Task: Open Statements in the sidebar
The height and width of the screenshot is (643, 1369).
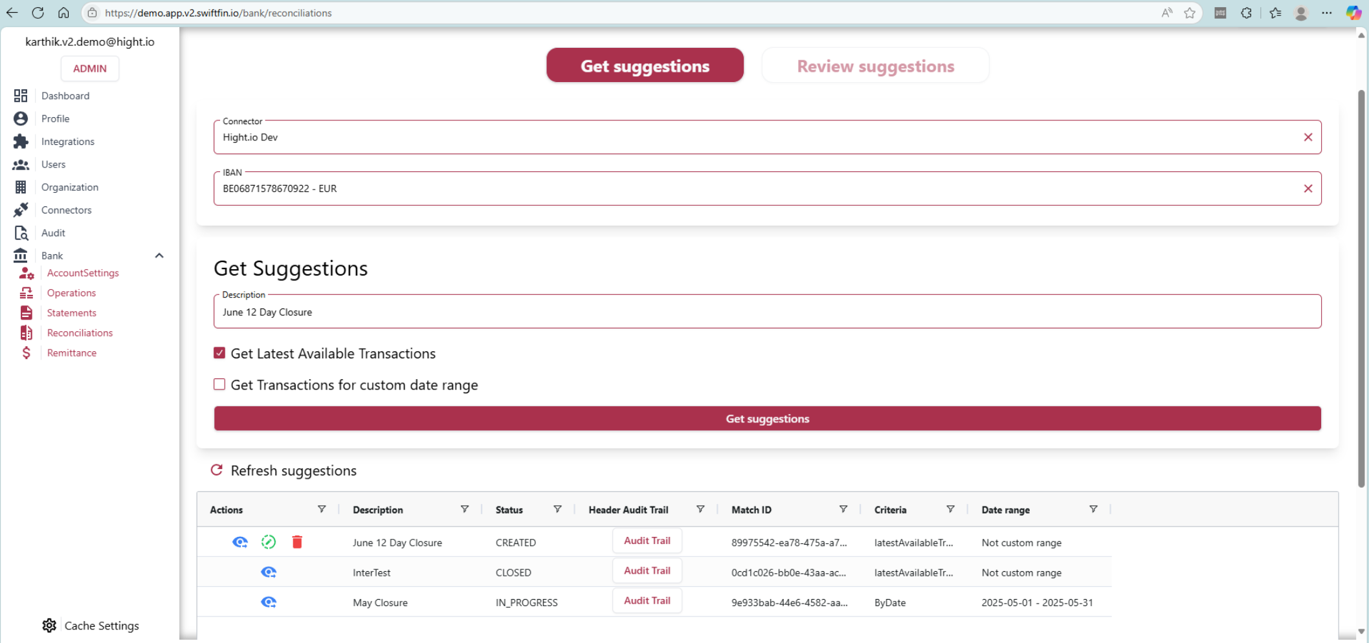Action: pyautogui.click(x=71, y=313)
